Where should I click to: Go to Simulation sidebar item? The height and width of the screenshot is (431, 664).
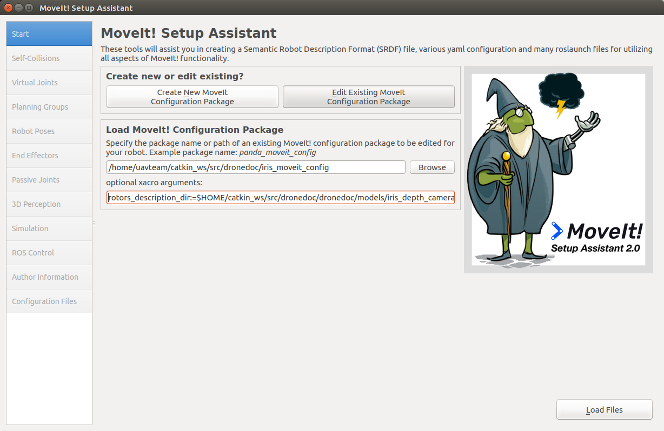pos(49,228)
